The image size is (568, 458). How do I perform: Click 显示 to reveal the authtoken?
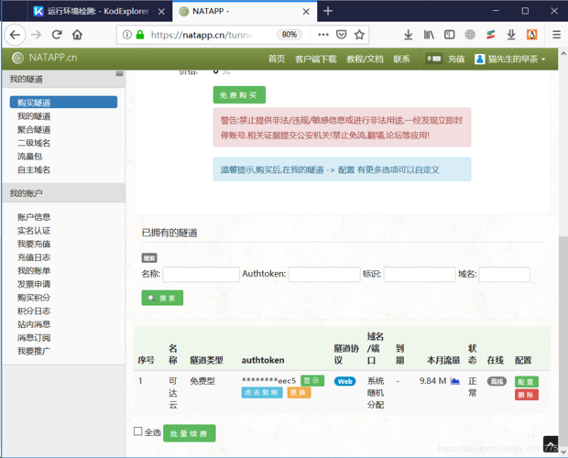(x=312, y=380)
